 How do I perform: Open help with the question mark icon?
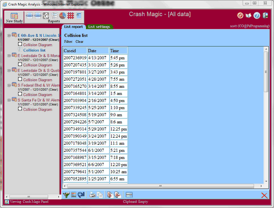pyautogui.click(x=257, y=16)
